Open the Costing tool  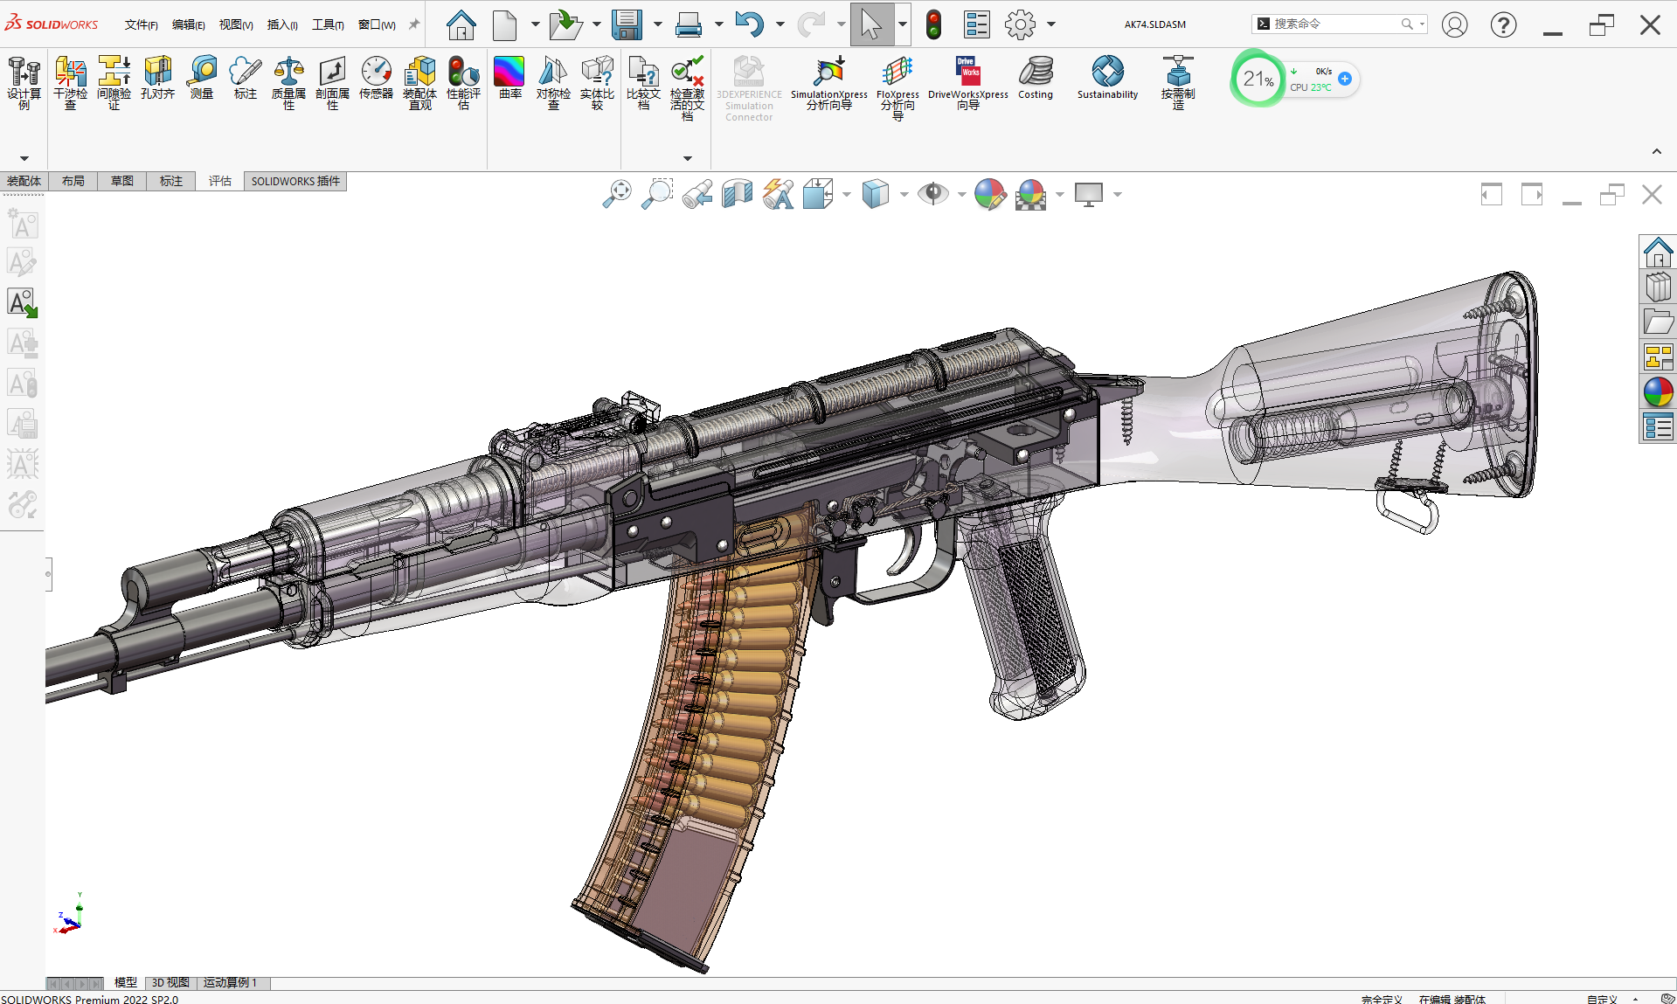[1036, 77]
